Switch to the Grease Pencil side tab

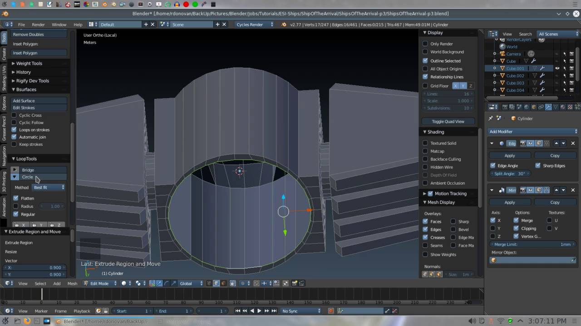pyautogui.click(x=4, y=128)
